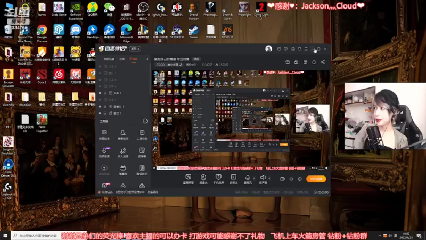Open the 数据助手 data assistant tool

click(x=142, y=170)
